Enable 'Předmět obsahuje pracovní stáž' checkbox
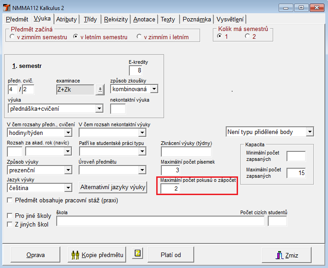328x268 pixels. (x=10, y=200)
